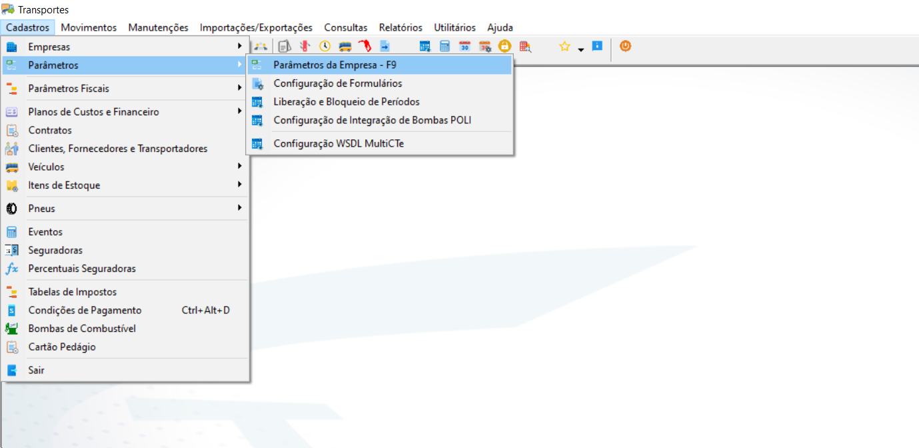
Task: Open Seguradoras menu entry
Action: pyautogui.click(x=125, y=250)
